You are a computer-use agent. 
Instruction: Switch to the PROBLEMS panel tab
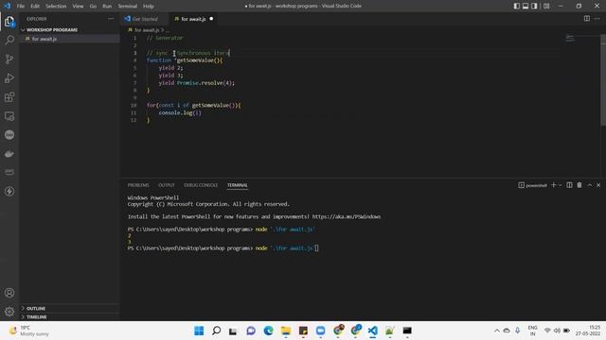(x=138, y=185)
